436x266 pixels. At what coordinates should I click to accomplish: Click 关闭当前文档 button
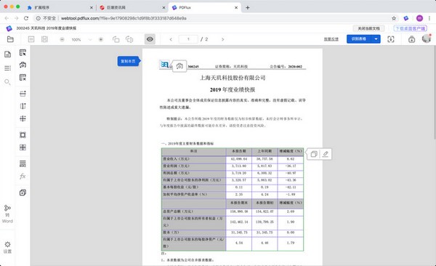tap(368, 28)
